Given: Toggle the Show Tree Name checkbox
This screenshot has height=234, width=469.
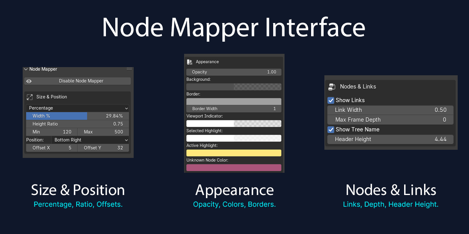Looking at the screenshot, I should pyautogui.click(x=331, y=129).
